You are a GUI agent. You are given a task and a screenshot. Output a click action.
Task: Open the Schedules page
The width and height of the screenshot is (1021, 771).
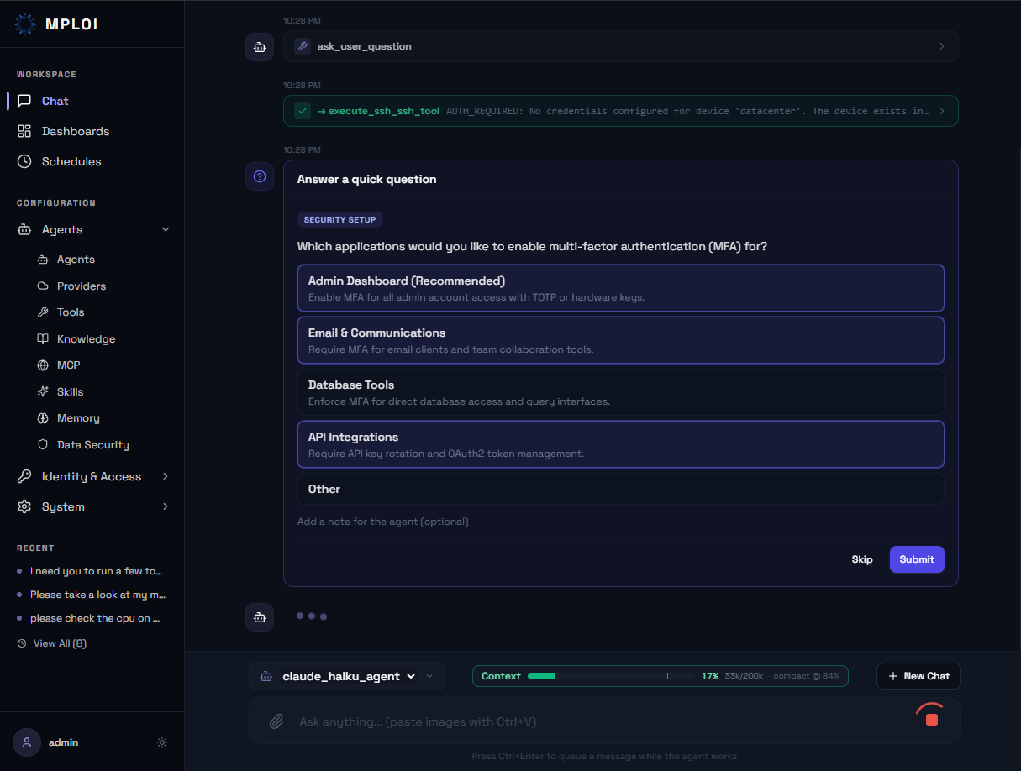(92, 161)
